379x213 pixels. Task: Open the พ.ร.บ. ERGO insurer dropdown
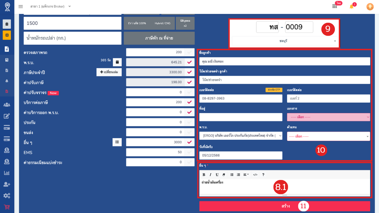241,136
